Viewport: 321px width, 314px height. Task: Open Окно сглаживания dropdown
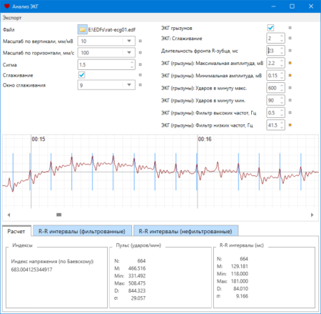[129, 85]
